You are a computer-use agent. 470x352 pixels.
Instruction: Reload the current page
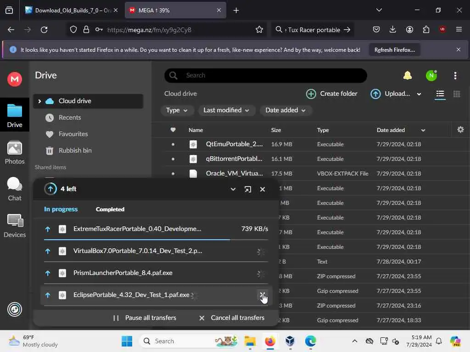pyautogui.click(x=44, y=30)
